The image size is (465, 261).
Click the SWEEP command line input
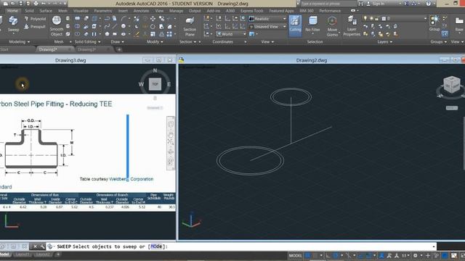tap(242, 246)
